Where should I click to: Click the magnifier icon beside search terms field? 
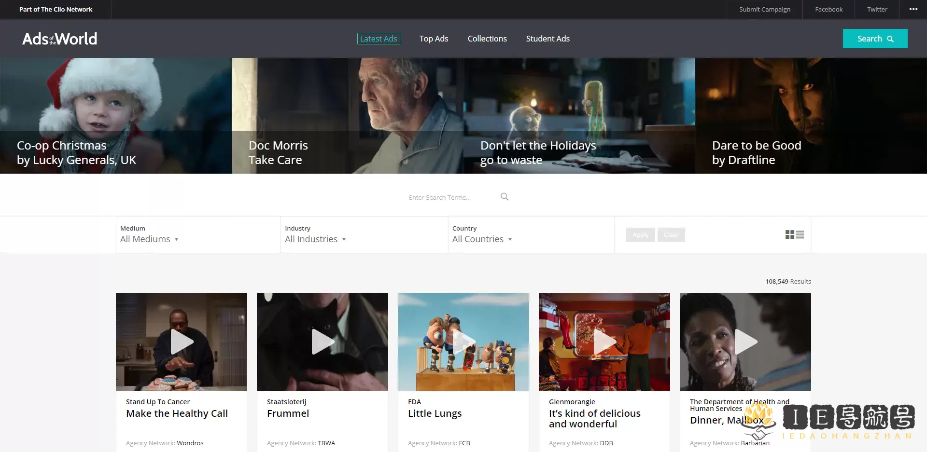(x=505, y=197)
